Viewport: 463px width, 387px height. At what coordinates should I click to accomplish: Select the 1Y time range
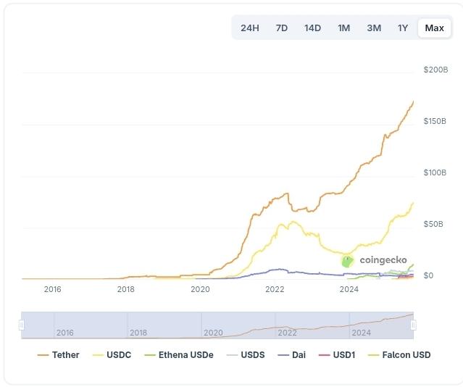(x=403, y=28)
